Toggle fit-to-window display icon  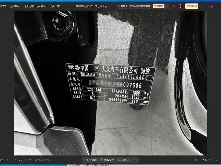195,160
